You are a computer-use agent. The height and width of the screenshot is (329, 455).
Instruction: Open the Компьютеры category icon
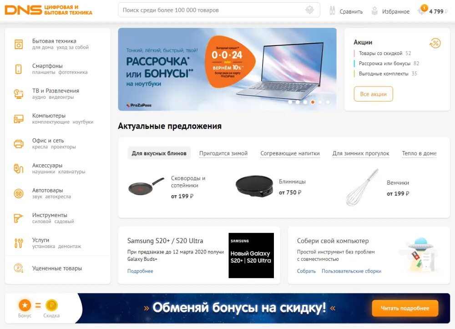(19, 119)
